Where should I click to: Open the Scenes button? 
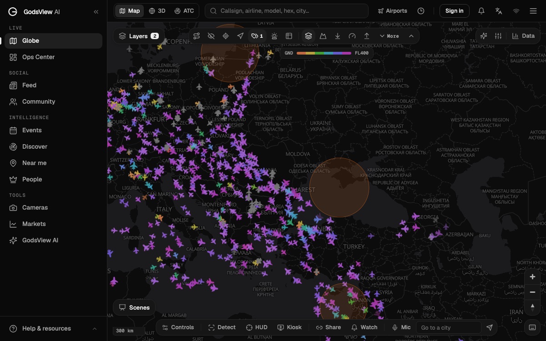coord(134,307)
